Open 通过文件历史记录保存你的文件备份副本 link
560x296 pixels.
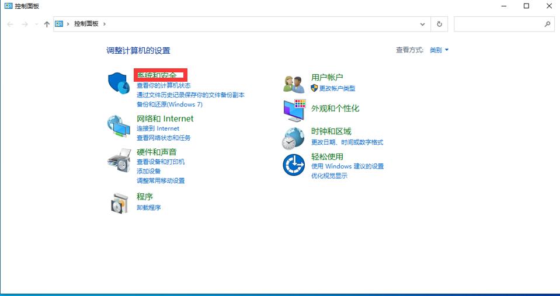[191, 95]
